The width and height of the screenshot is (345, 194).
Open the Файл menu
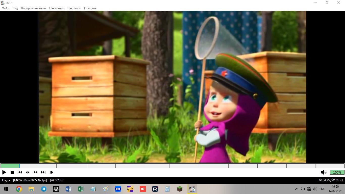[5, 8]
